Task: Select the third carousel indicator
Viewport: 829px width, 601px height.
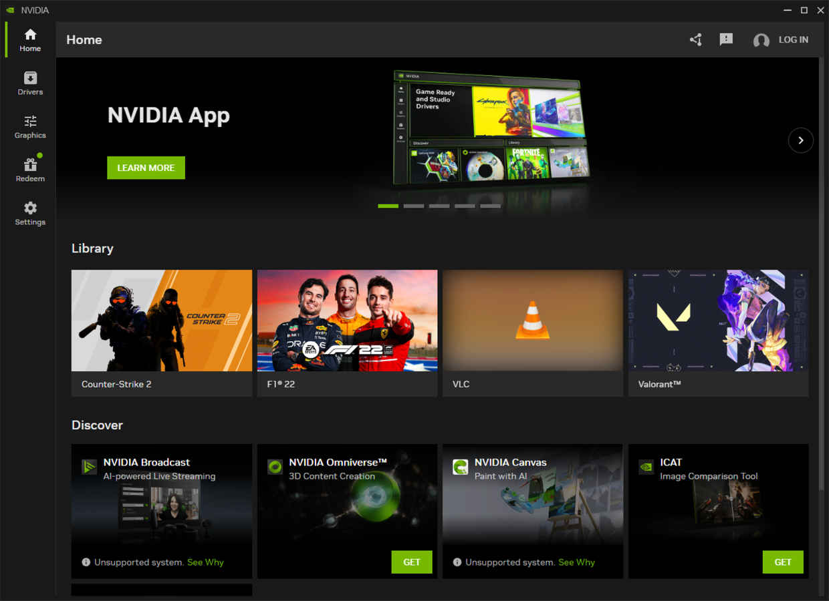Action: [x=439, y=206]
